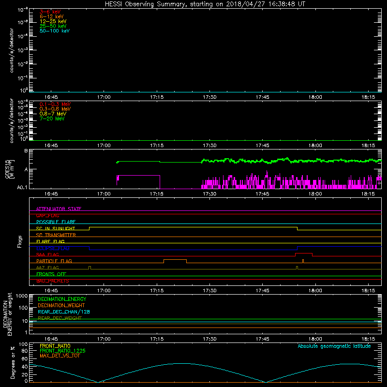Pick the cyan 50-100 keV legend label
The image size is (387, 387).
(55, 31)
